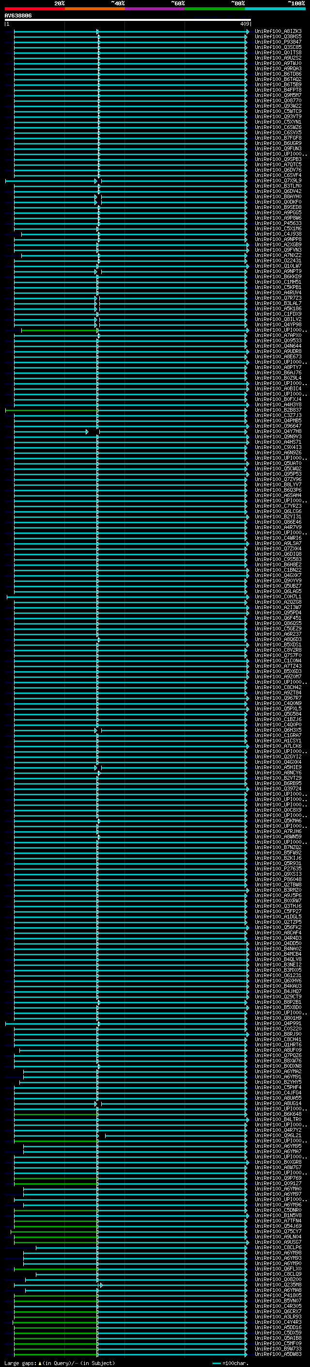Select hit UniRef100_Q9N9V3
The image size is (310, 1367).
point(278,437)
